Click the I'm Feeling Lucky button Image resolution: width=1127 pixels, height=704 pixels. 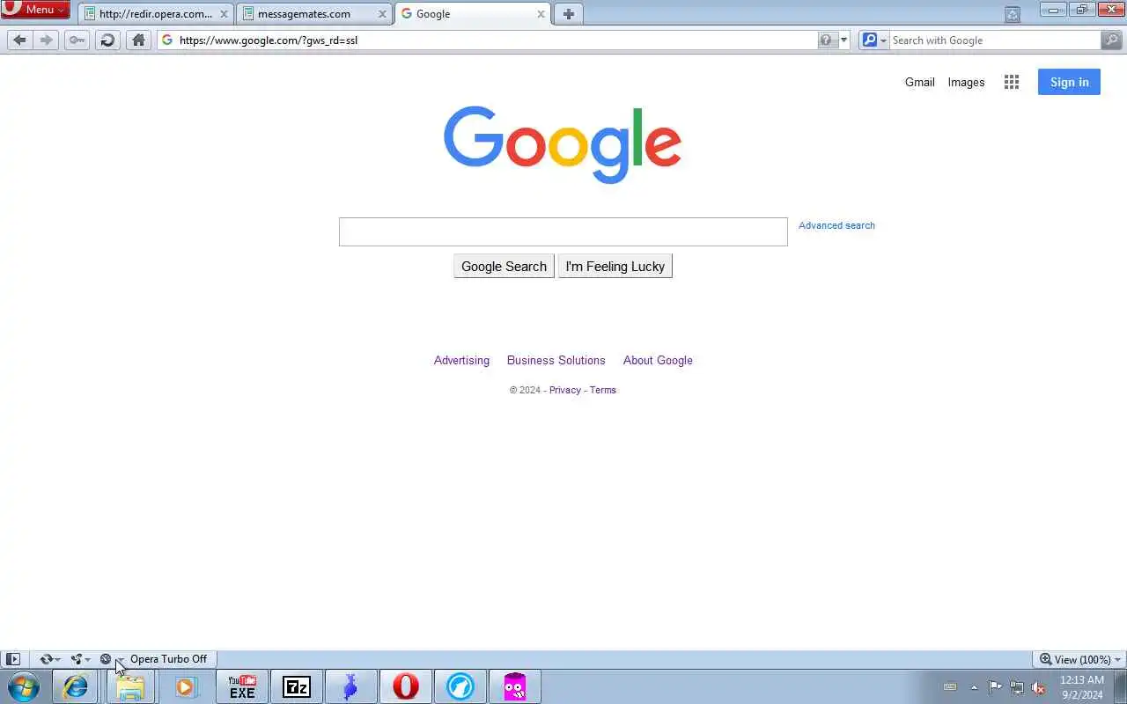[x=615, y=267]
